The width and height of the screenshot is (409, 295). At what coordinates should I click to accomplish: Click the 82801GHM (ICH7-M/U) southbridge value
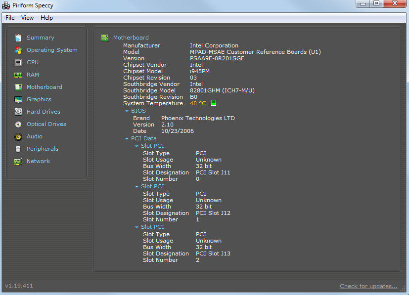222,90
